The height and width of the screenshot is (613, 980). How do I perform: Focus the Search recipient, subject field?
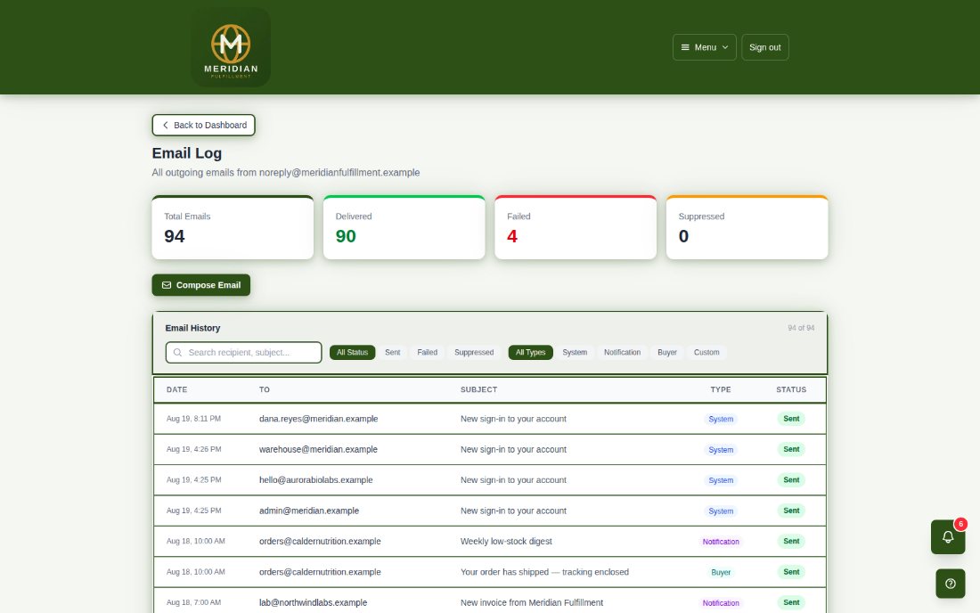(x=244, y=353)
